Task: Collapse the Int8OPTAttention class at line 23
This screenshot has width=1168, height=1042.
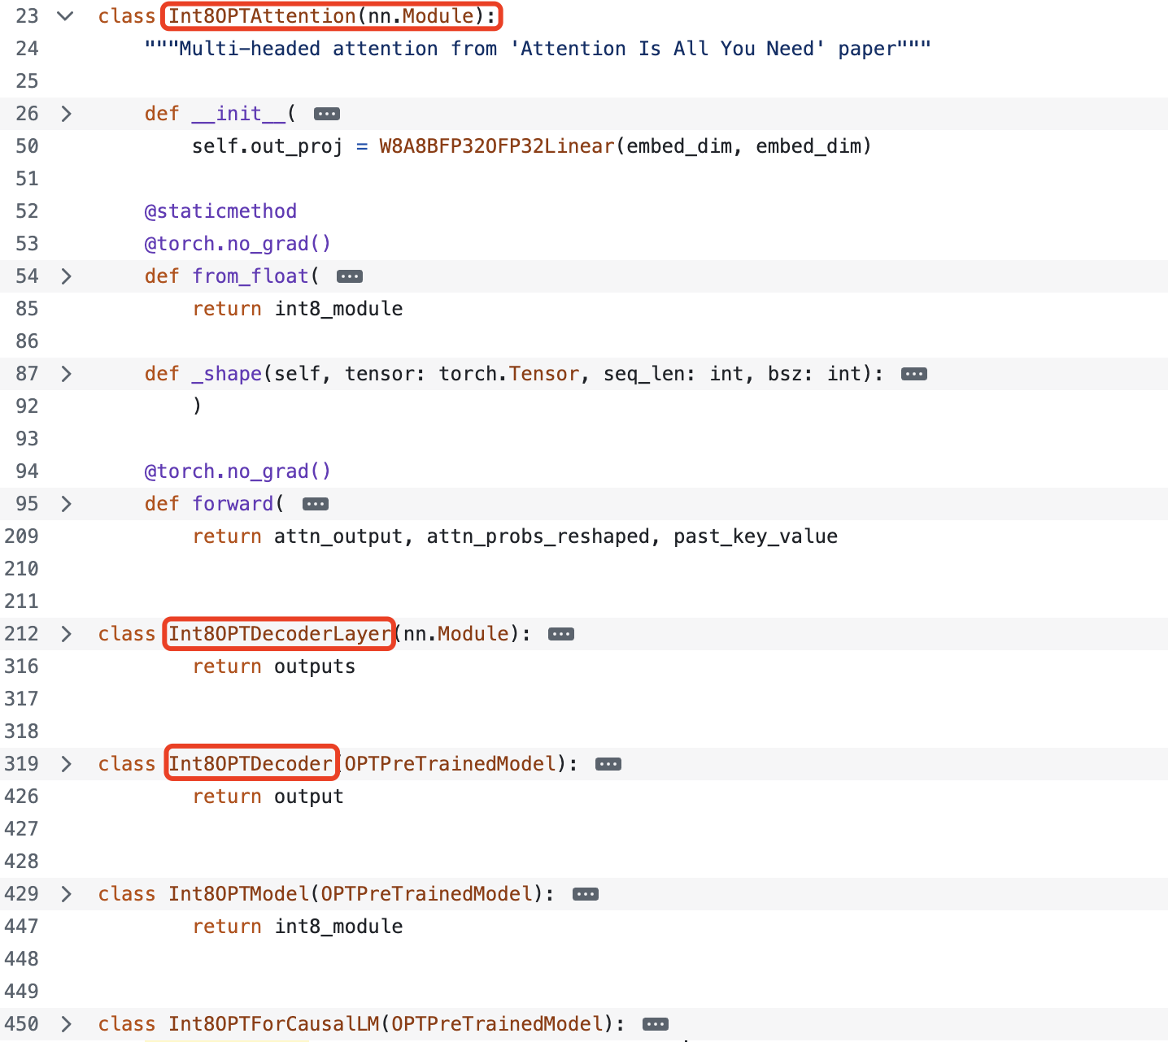Action: click(66, 16)
